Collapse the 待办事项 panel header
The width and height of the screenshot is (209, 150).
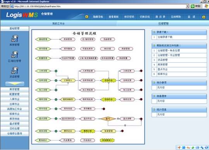point(179,82)
